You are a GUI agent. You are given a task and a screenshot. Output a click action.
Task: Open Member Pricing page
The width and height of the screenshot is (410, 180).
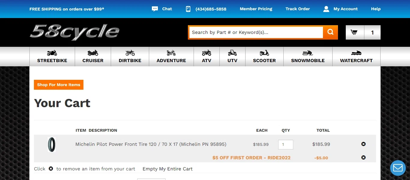point(256,9)
